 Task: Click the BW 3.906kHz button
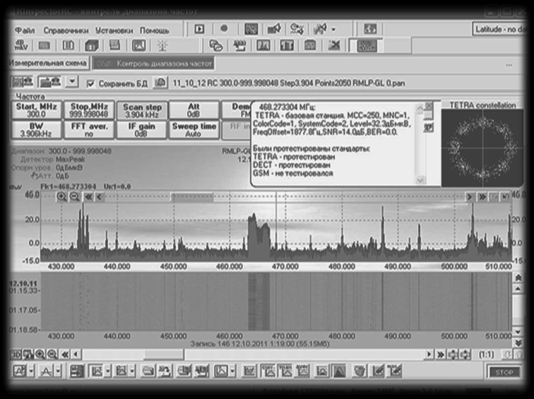pos(37,130)
